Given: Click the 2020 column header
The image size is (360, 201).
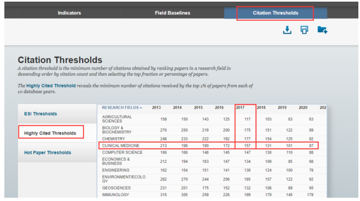Looking at the screenshot, I should pos(303,107).
